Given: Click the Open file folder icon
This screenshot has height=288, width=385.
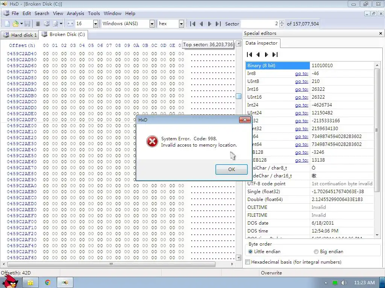Looking at the screenshot, I should pos(15,24).
